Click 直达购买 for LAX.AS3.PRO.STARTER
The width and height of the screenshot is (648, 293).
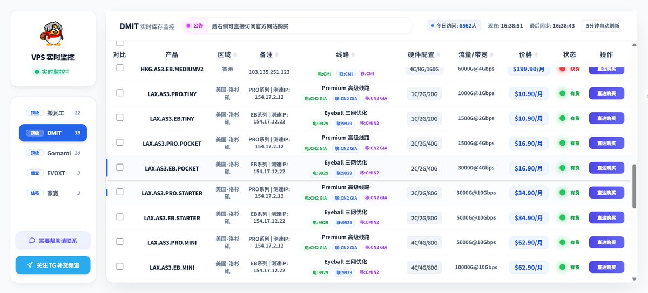[606, 193]
